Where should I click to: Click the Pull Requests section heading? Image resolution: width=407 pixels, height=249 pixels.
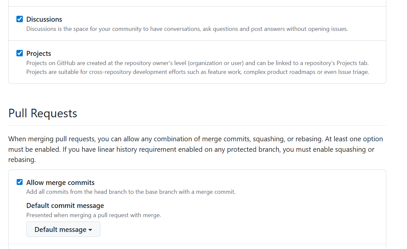pyautogui.click(x=43, y=113)
